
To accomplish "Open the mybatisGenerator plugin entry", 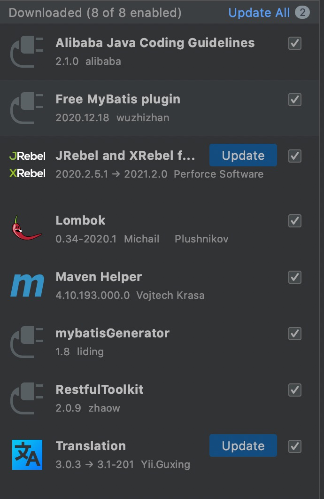I will point(160,342).
